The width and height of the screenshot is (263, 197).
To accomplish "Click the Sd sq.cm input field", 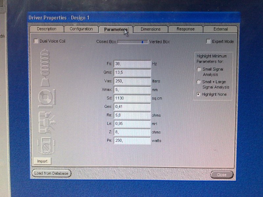I will [132, 98].
